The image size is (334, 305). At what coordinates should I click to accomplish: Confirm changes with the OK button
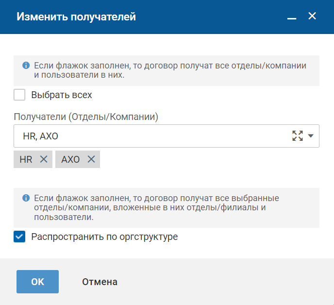[37, 282]
